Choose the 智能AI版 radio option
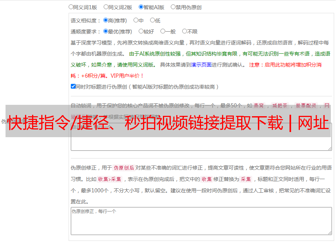 coord(141,7)
